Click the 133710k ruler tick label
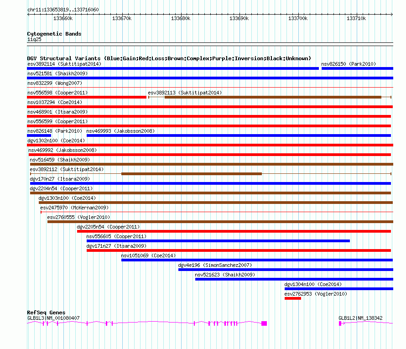Viewport: 406px width, 349px height. [356, 18]
